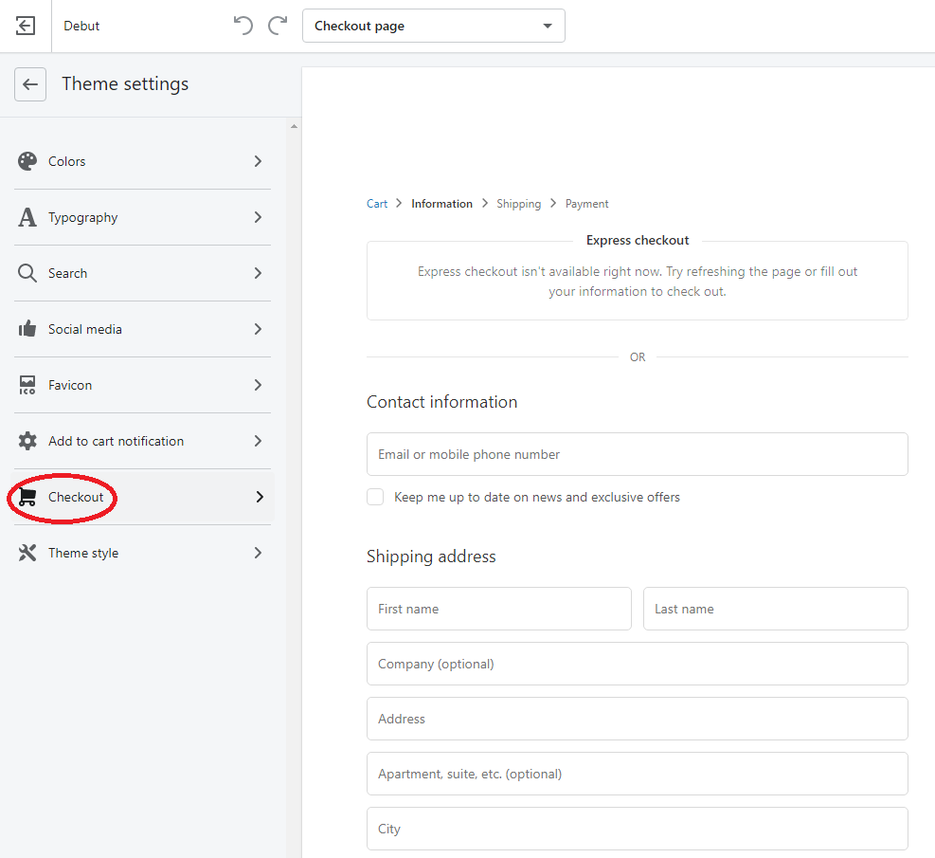Click the City field
The height and width of the screenshot is (858, 935).
(637, 829)
